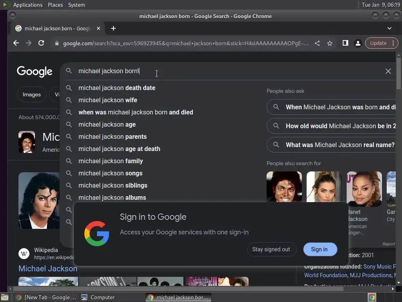The width and height of the screenshot is (402, 302).
Task: Reload the current page
Action: (41, 43)
